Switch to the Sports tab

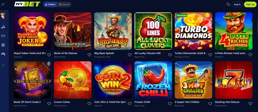tap(64, 5)
